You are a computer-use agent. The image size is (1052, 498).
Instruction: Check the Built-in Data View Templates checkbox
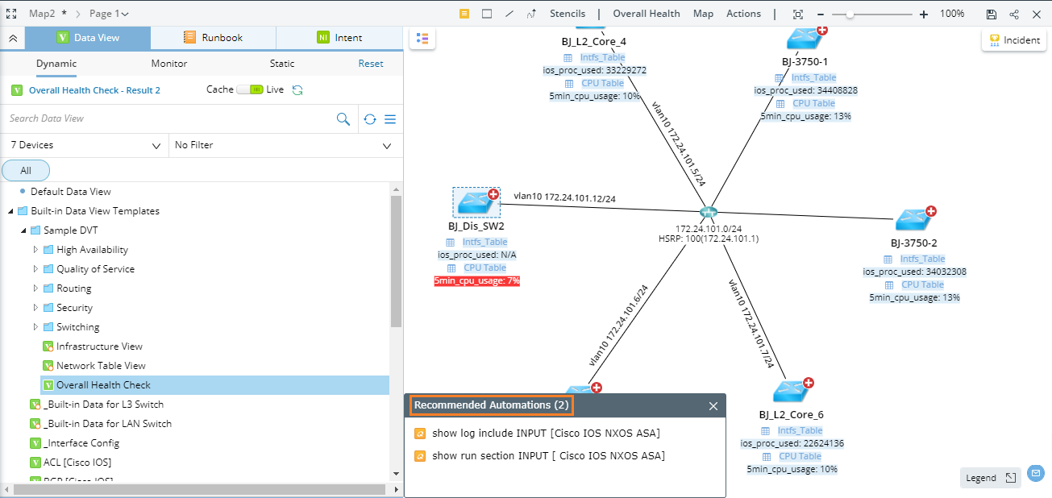coord(21,210)
